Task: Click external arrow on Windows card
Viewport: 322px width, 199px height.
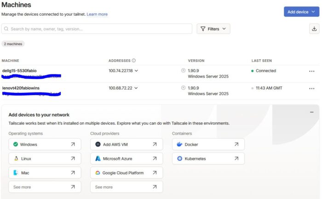Action: [x=73, y=144]
